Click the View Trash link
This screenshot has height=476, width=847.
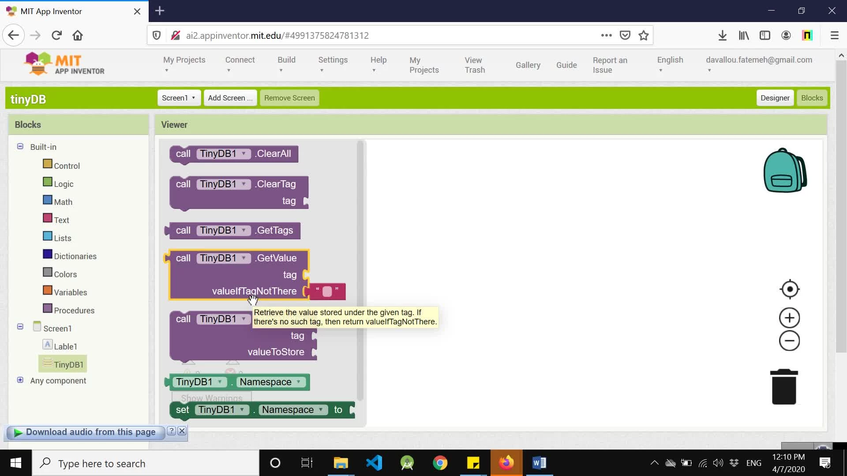(475, 65)
